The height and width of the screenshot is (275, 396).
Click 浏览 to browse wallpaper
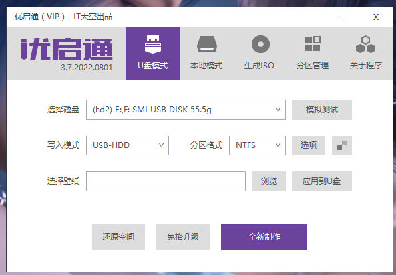[x=269, y=181]
